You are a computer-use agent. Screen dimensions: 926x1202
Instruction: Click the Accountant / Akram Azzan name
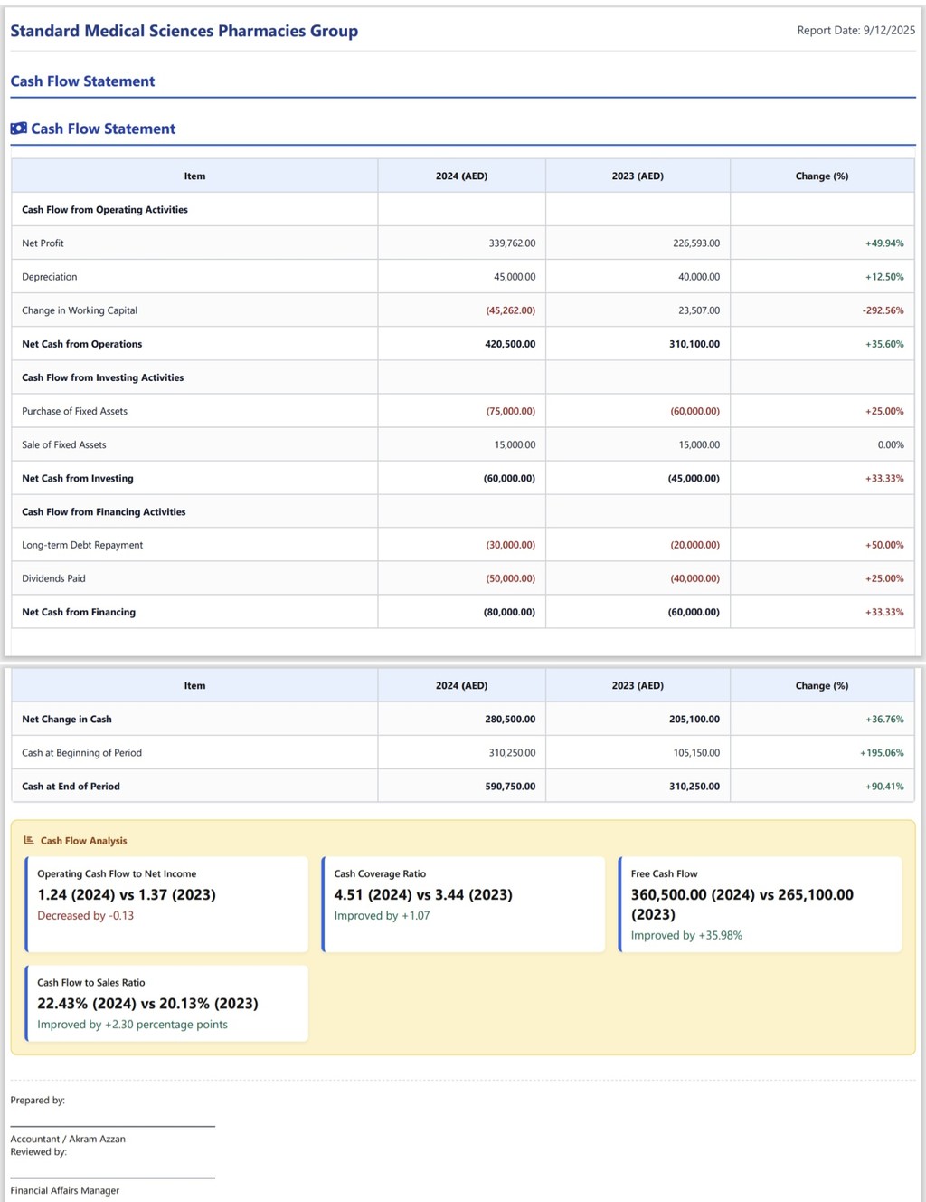[x=68, y=1140]
